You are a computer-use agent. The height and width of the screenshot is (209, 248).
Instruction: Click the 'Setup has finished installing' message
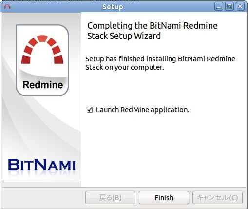pyautogui.click(x=160, y=63)
